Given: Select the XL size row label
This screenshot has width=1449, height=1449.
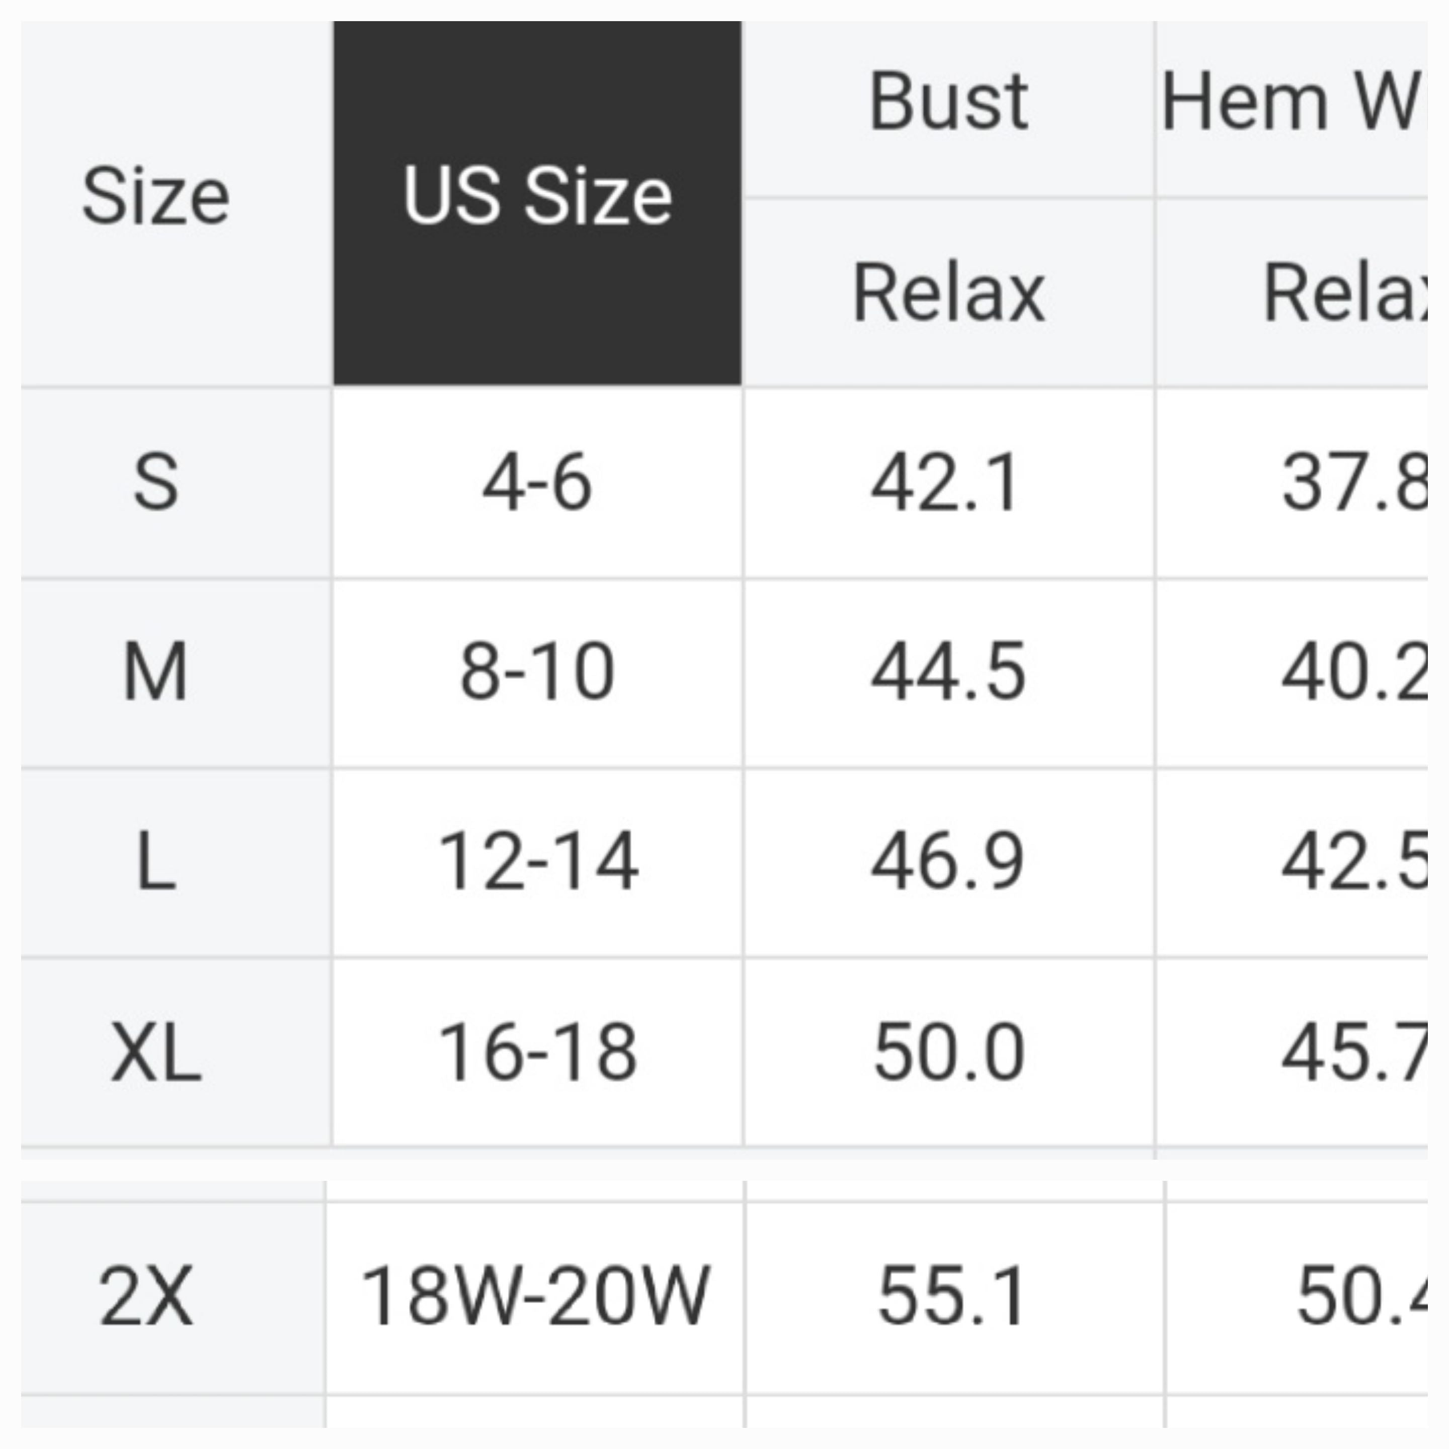Looking at the screenshot, I should pos(155,1053).
